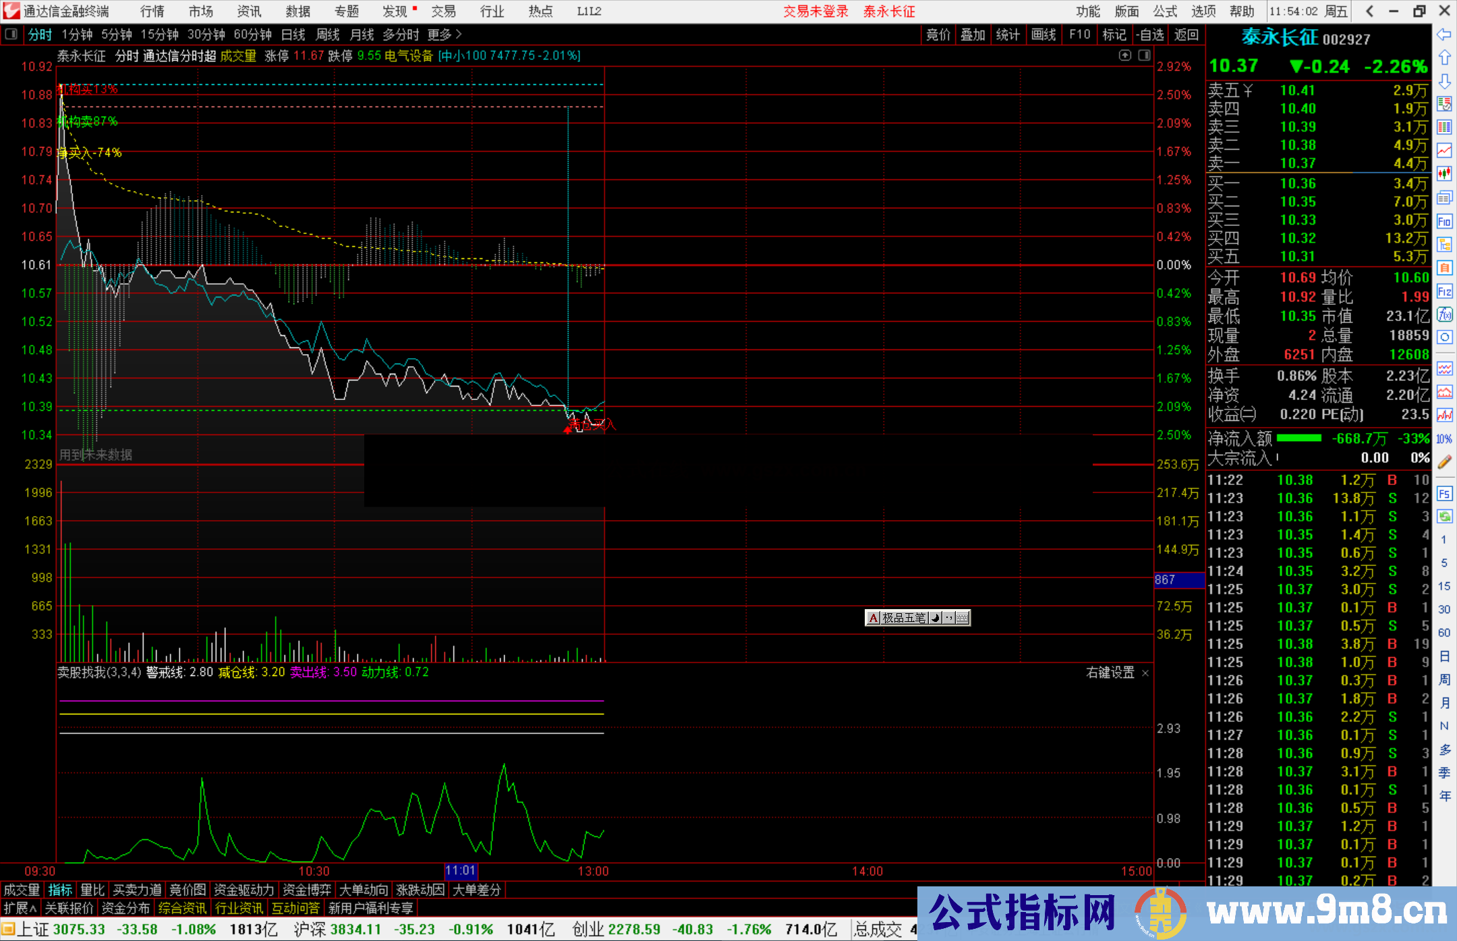Click the 交易未登录 link

click(816, 11)
